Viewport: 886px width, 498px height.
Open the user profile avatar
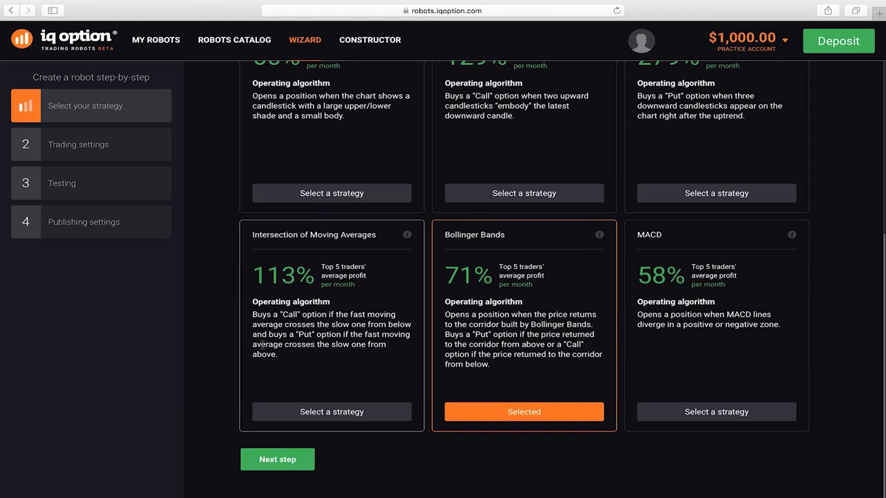click(x=641, y=41)
